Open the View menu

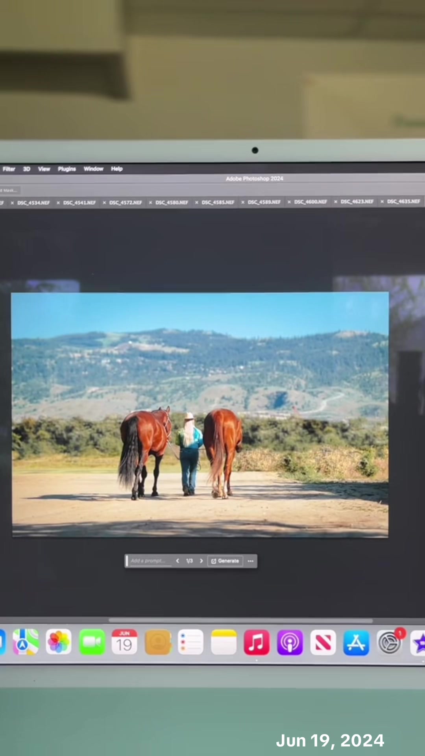click(44, 169)
